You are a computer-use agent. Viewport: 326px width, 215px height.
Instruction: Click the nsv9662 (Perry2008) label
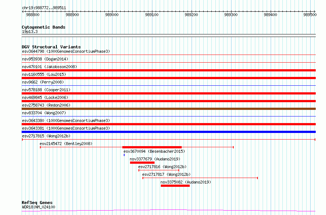point(43,82)
